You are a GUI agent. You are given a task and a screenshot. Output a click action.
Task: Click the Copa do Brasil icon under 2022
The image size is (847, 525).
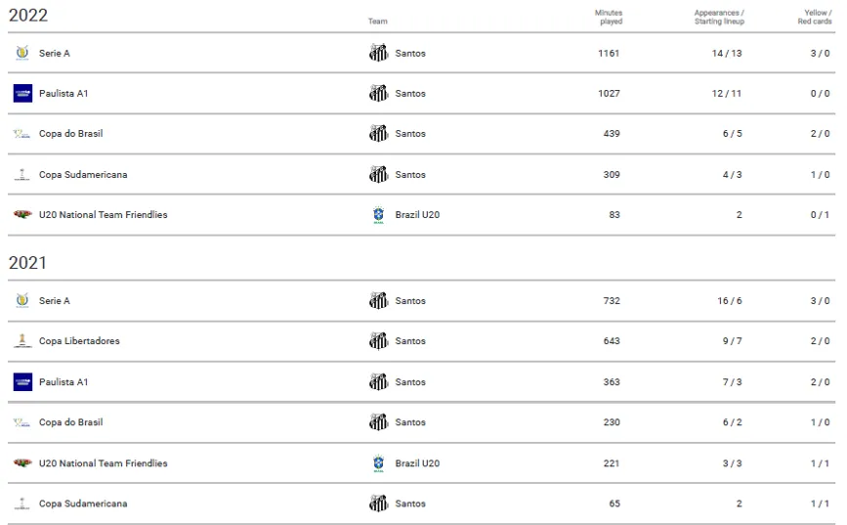22,134
